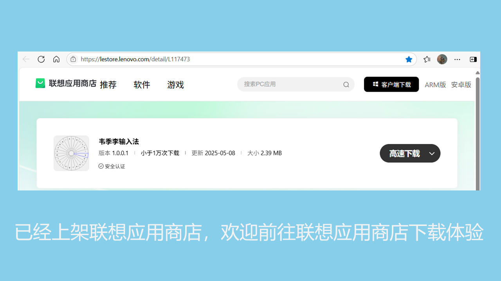Click the search magnifier icon
Viewport: 501px width, 281px height.
point(346,84)
